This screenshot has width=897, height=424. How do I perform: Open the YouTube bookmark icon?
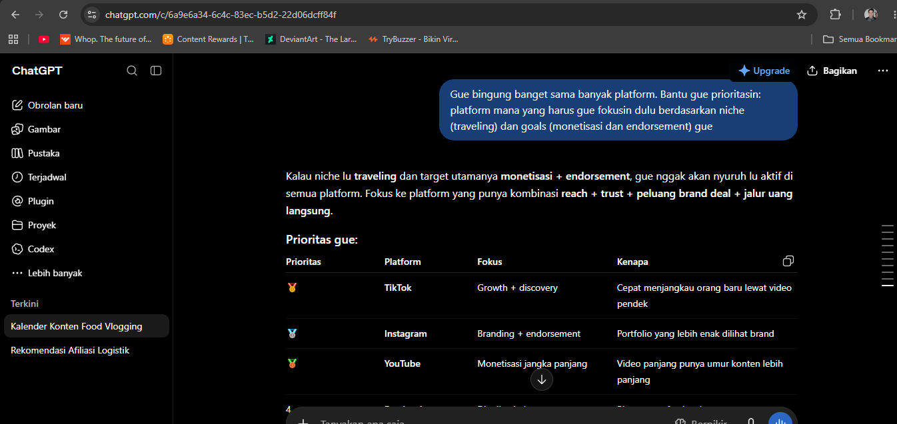[44, 39]
